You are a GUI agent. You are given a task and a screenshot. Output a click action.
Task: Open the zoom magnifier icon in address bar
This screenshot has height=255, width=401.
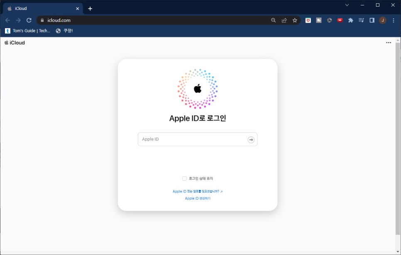[274, 20]
